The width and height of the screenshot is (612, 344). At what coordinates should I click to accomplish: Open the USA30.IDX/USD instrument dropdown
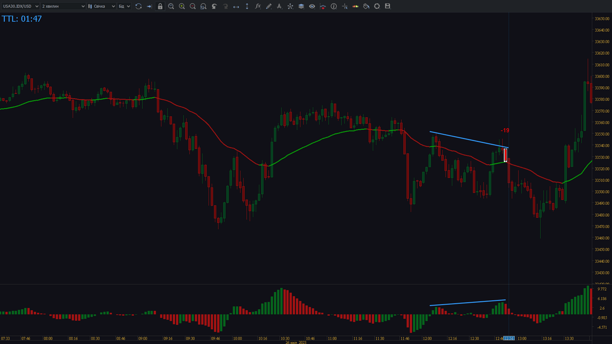(x=20, y=6)
